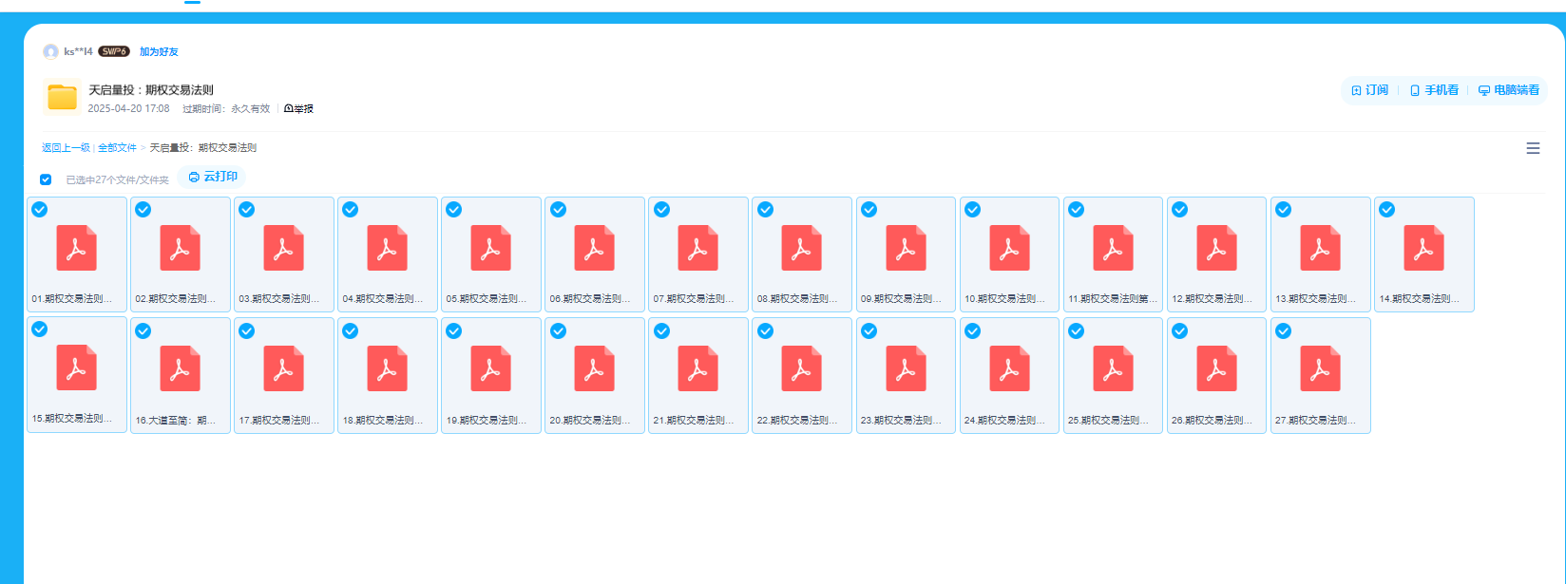This screenshot has height=584, width=1566.
Task: Go to 全部文件 in the breadcrumb
Action: (117, 148)
